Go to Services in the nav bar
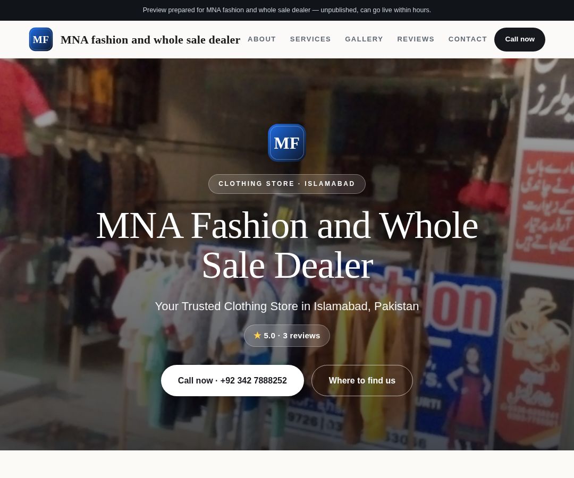The image size is (574, 478). tap(310, 39)
